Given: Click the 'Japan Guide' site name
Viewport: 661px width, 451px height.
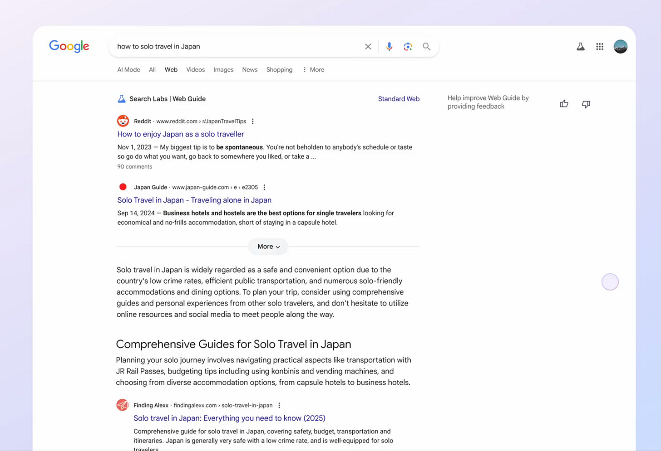Looking at the screenshot, I should tap(150, 187).
